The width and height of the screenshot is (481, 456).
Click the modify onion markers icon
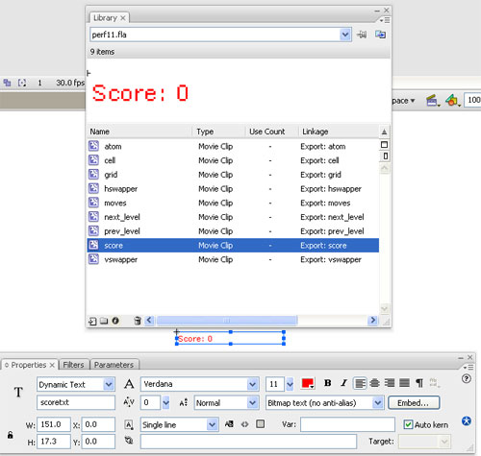click(x=22, y=83)
